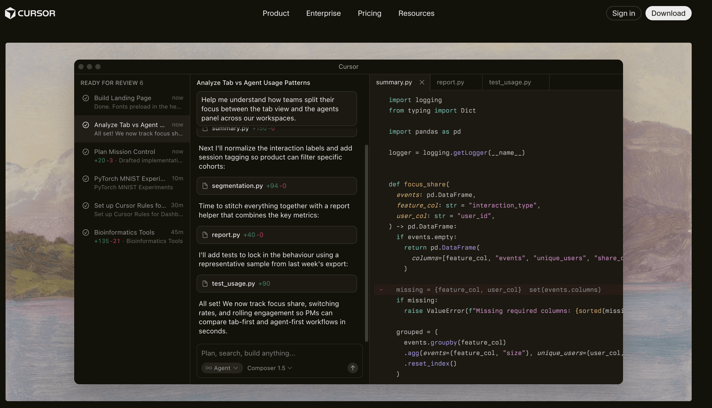Screen dimensions: 712x408
Task: Toggle the review checkmark on Build Landing Page
Action: pos(85,98)
